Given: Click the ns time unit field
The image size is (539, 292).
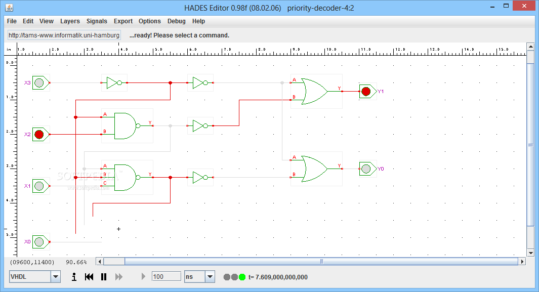Looking at the screenshot, I should (x=195, y=276).
